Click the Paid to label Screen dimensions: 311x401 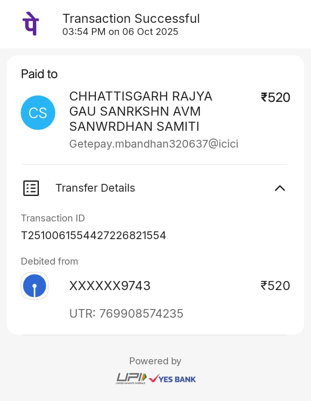(x=39, y=74)
